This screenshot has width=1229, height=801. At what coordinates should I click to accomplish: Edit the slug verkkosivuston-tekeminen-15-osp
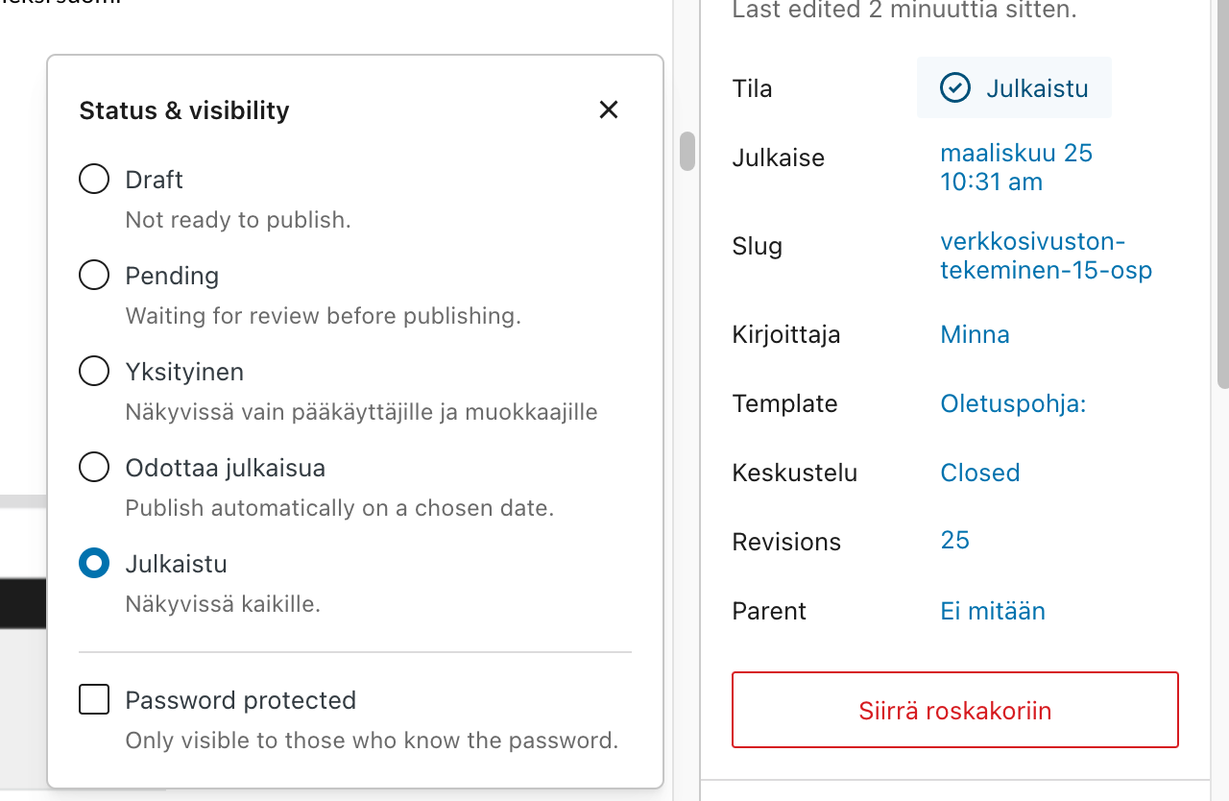(1045, 255)
